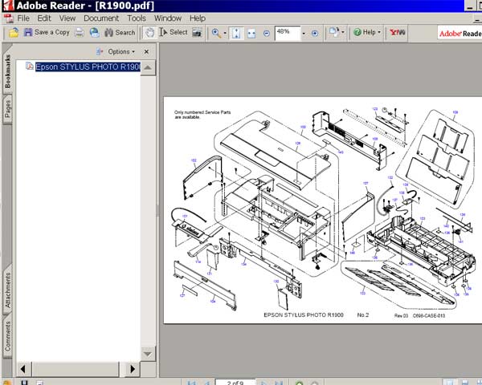Click the zoom out minus button
This screenshot has height=385, width=482.
pyautogui.click(x=267, y=33)
